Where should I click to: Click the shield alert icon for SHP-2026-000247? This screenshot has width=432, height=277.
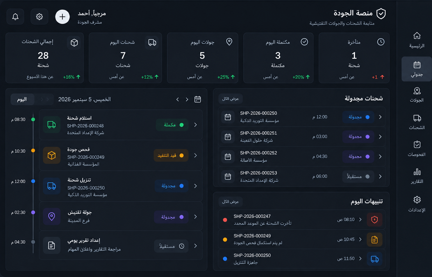click(x=374, y=220)
